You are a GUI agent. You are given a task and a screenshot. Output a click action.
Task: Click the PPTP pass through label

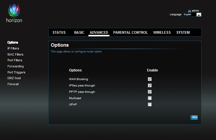coord(82,92)
